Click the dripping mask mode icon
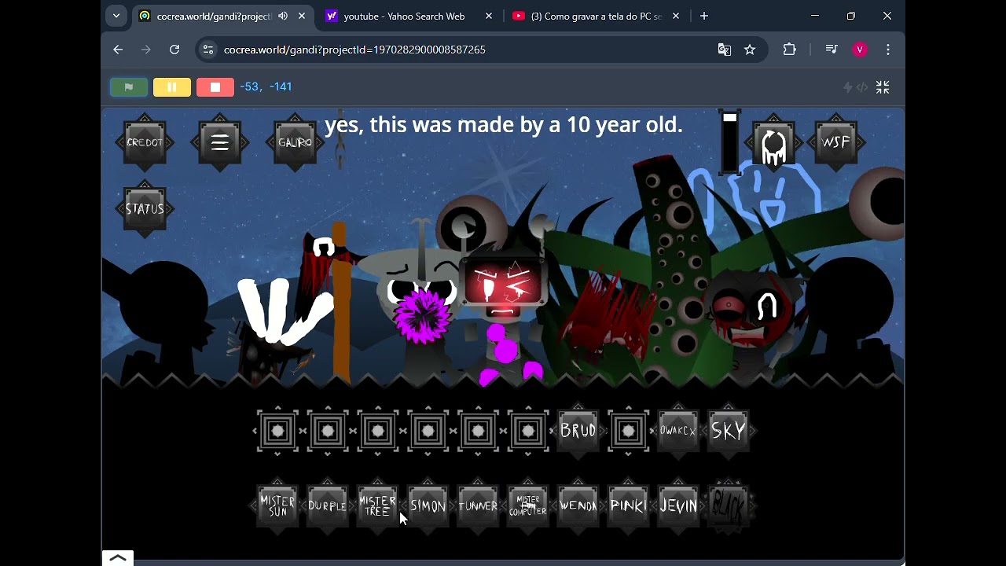This screenshot has width=1006, height=566. (x=774, y=144)
